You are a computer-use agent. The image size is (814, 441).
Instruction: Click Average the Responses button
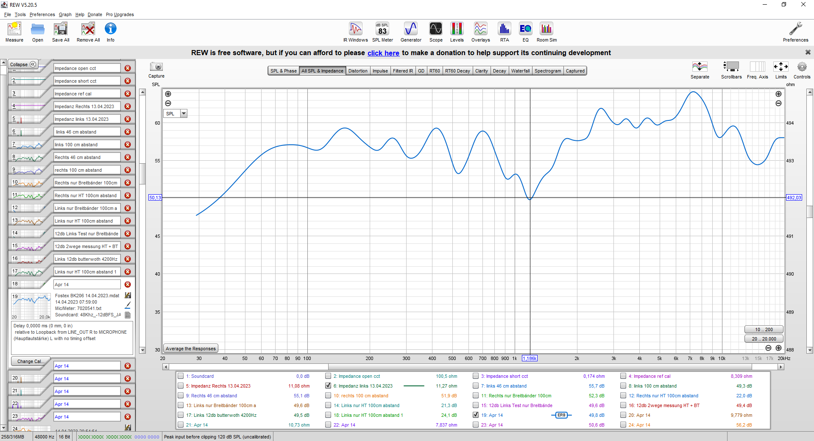tap(191, 349)
